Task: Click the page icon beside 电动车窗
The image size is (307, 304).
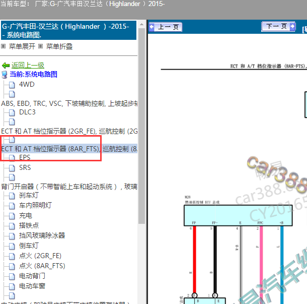Action: 12,286
